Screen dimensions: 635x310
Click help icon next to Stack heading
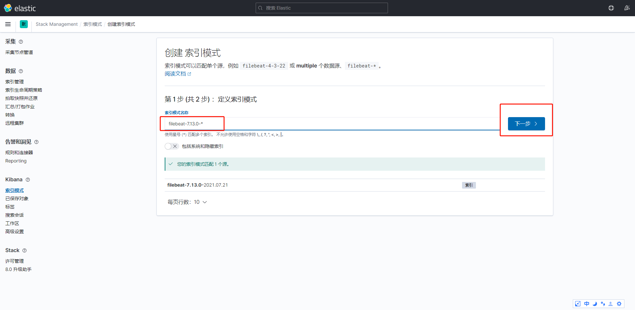pos(24,250)
